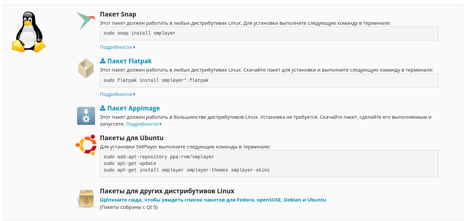The height and width of the screenshot is (221, 464).
Task: Expand Подробности under the Snap command
Action: pos(117,47)
